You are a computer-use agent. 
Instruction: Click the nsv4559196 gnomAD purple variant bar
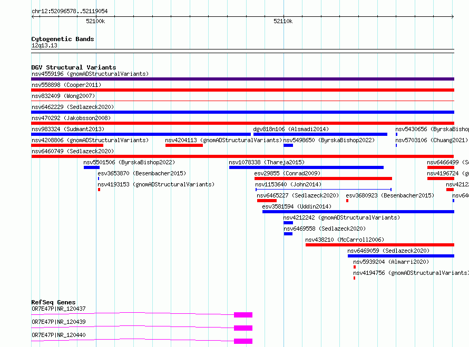click(242, 79)
